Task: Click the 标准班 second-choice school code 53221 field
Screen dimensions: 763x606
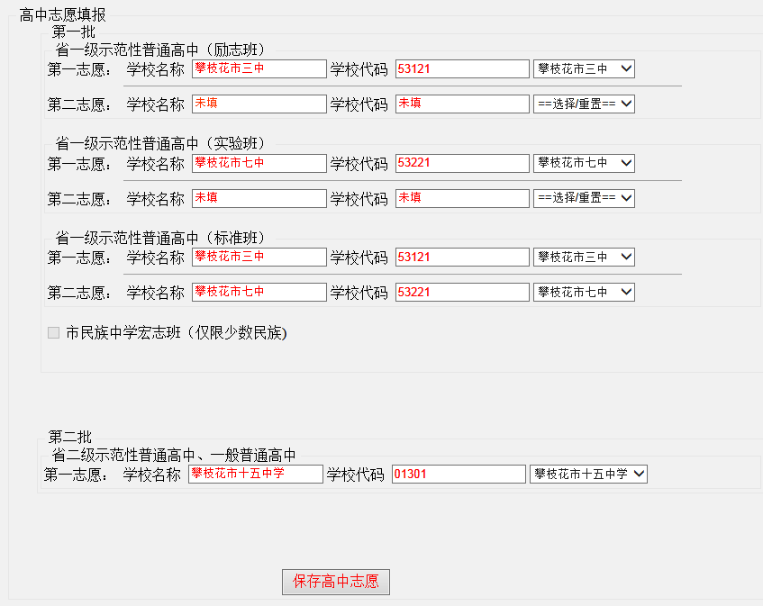Action: 462,293
